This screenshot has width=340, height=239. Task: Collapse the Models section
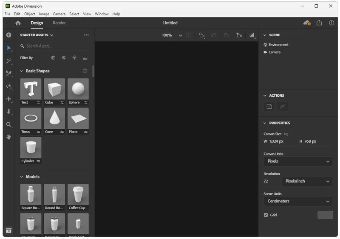coord(22,177)
